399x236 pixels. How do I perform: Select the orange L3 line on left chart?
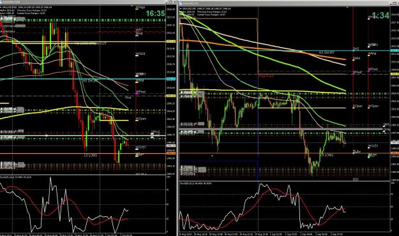(83, 153)
